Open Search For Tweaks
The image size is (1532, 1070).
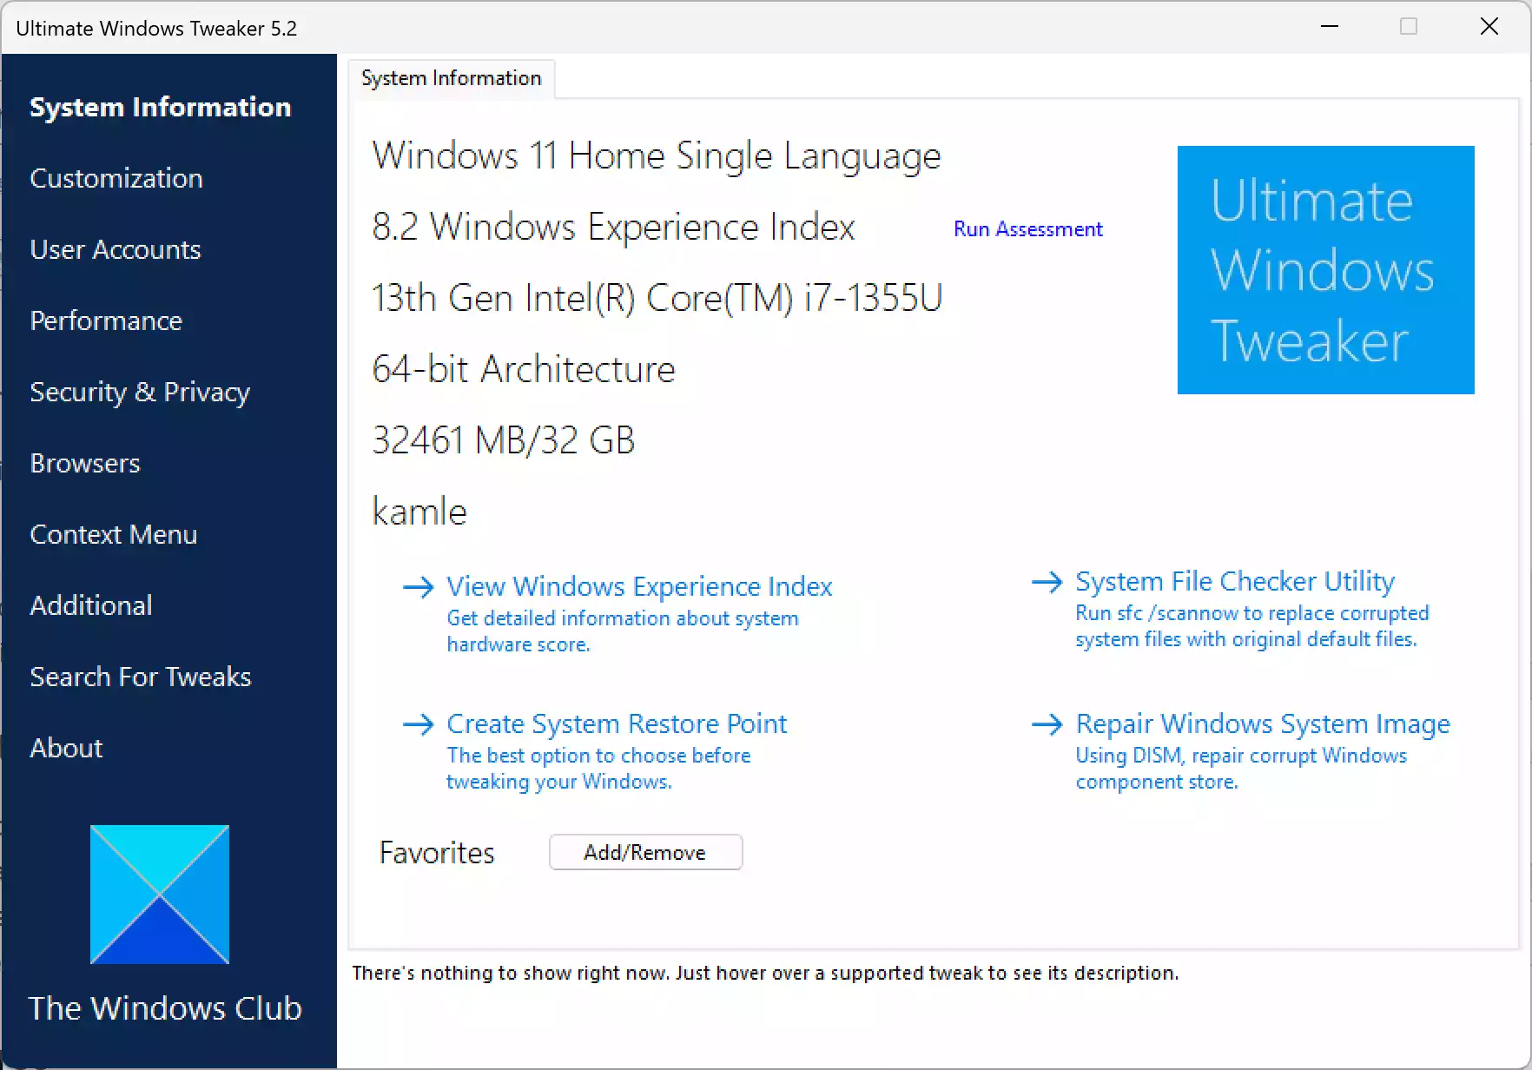140,677
